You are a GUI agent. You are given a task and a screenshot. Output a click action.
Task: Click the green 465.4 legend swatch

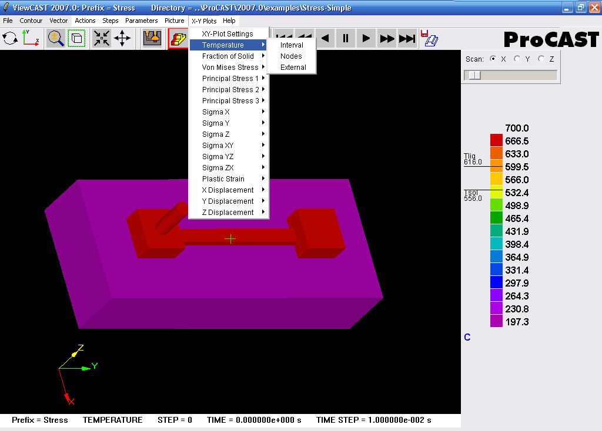click(x=496, y=217)
